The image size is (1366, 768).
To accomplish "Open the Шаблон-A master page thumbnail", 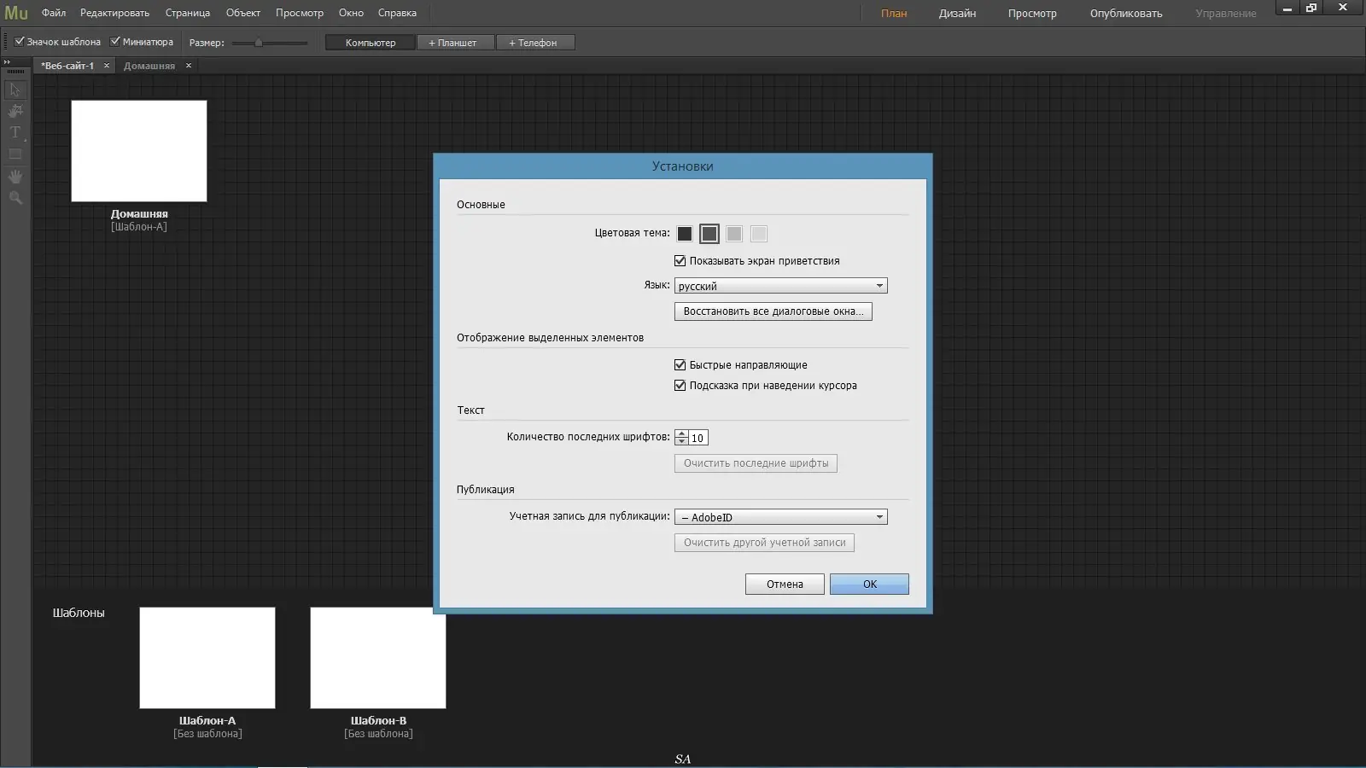I will 207,657.
